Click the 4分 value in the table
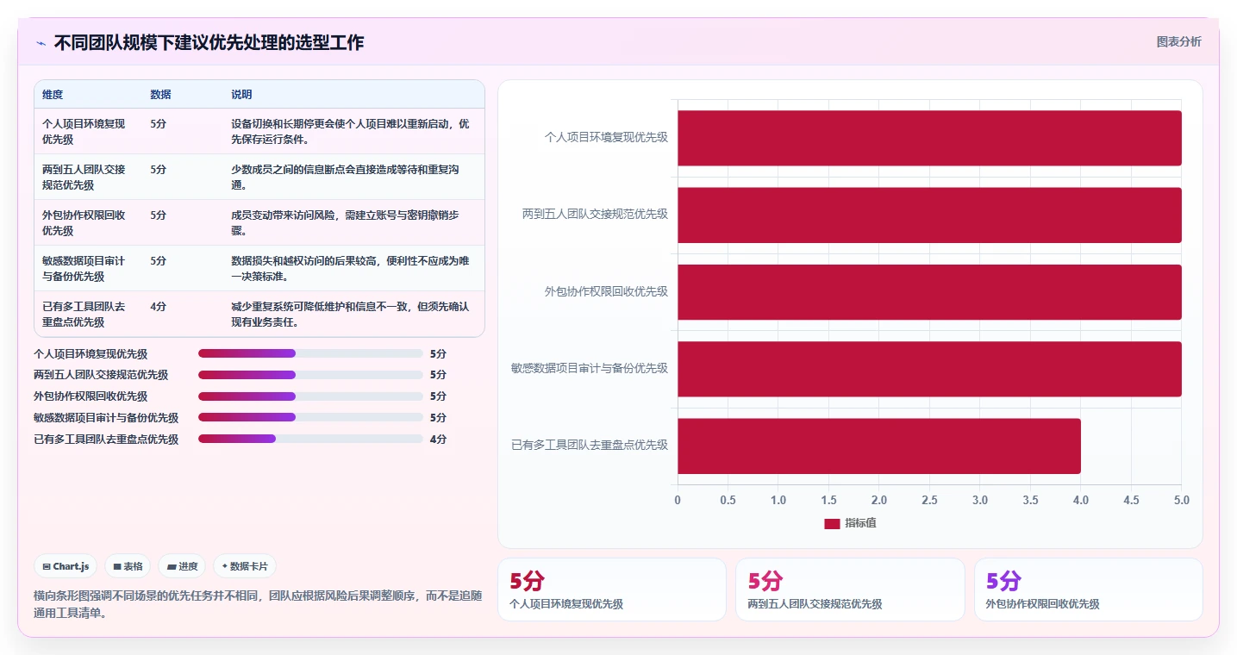Image resolution: width=1237 pixels, height=655 pixels. pos(158,306)
